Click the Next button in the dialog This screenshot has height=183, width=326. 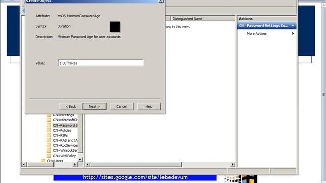pos(94,106)
